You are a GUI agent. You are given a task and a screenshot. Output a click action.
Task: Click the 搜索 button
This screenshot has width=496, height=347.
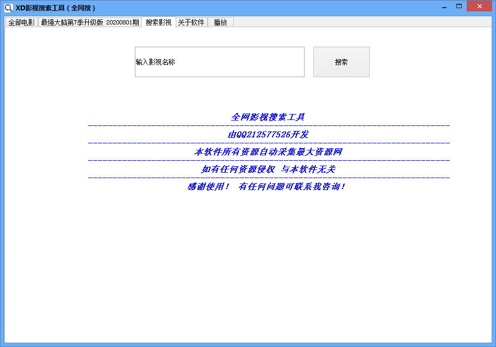(x=341, y=61)
